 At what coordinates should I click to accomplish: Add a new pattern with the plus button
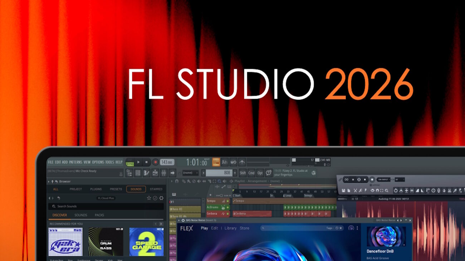pos(235,173)
